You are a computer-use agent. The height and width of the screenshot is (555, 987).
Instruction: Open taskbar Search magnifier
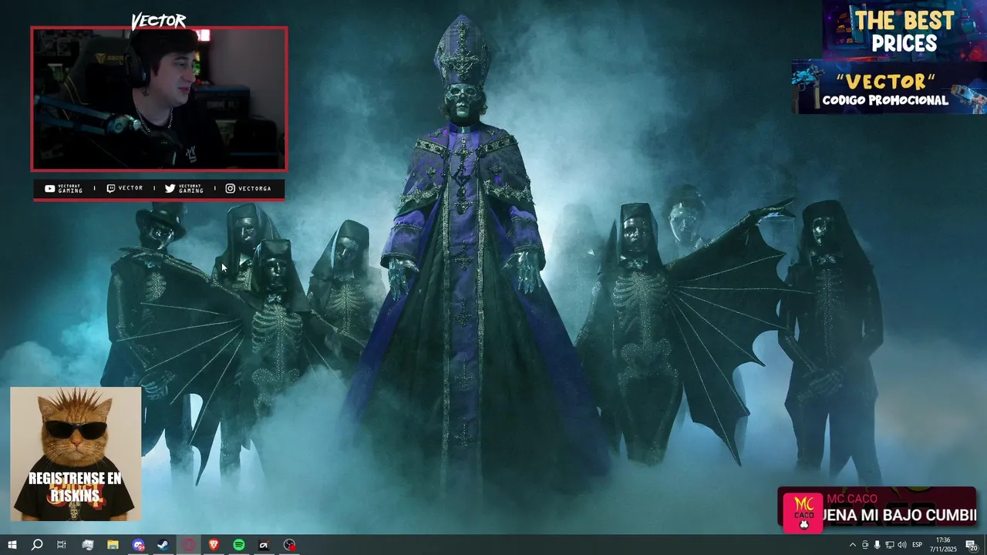tap(37, 545)
